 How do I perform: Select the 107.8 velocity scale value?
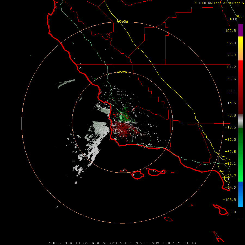[231, 30]
